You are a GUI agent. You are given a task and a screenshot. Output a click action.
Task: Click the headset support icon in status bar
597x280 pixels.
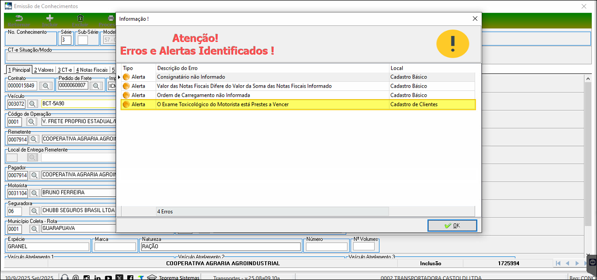[65, 278]
